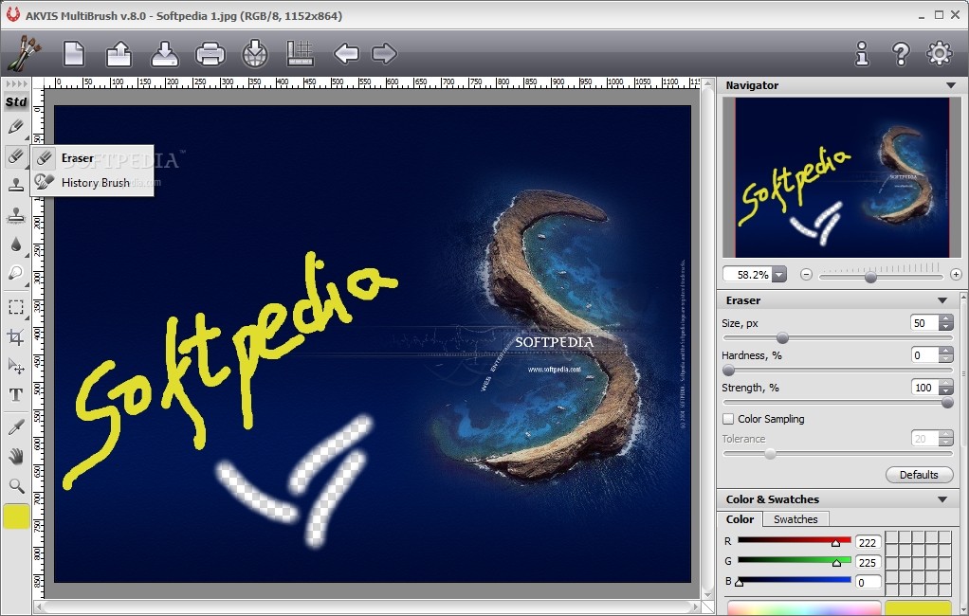Enable the Color Sampling checkbox
This screenshot has height=616, width=969.
728,419
